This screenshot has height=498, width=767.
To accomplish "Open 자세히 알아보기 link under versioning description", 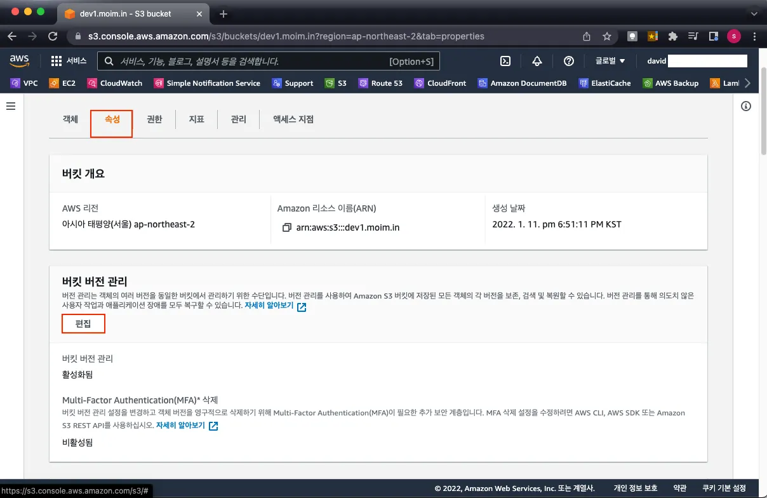I will 276,306.
